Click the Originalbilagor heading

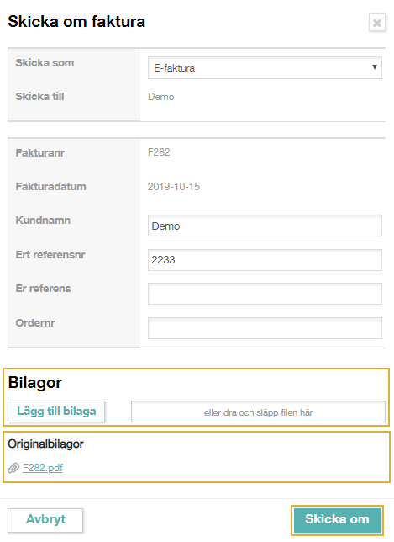(x=45, y=444)
